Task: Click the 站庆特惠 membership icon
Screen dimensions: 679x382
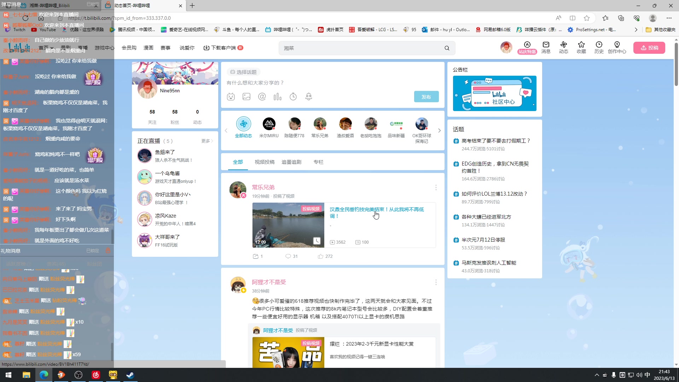Action: pyautogui.click(x=527, y=47)
